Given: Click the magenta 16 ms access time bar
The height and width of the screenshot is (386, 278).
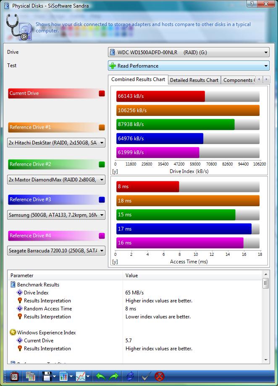Looking at the screenshot, I should (180, 243).
